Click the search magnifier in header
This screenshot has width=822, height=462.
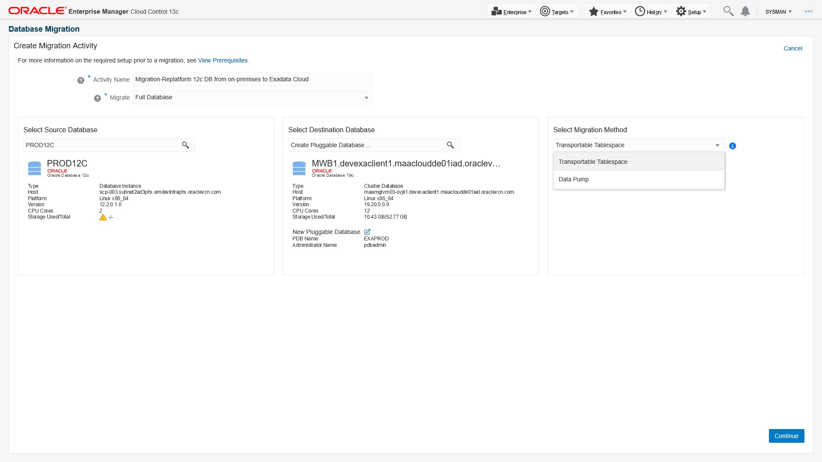tap(728, 11)
